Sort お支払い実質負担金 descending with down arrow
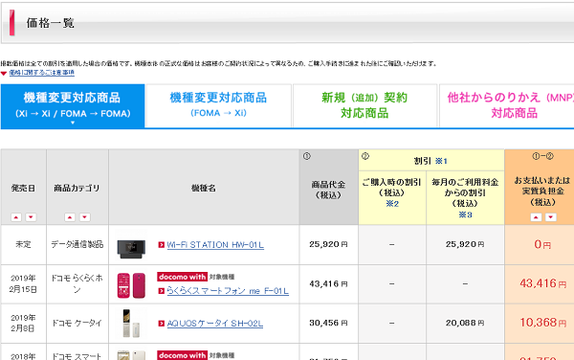The width and height of the screenshot is (574, 360). pos(551,217)
